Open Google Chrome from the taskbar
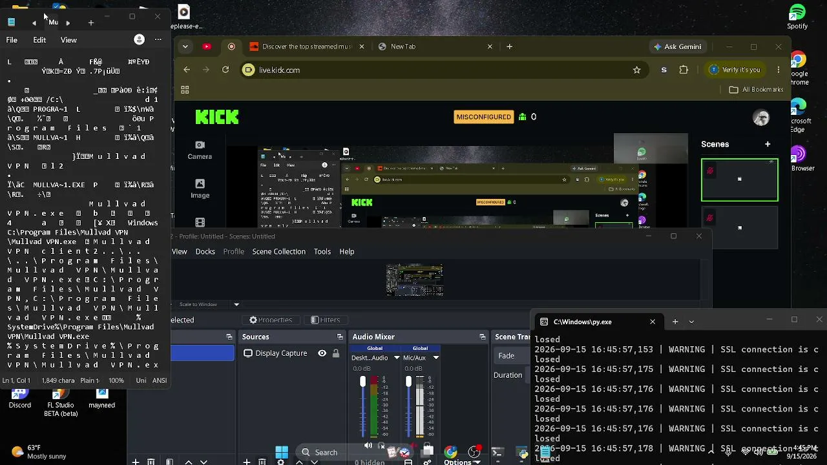827x465 pixels. 450,452
